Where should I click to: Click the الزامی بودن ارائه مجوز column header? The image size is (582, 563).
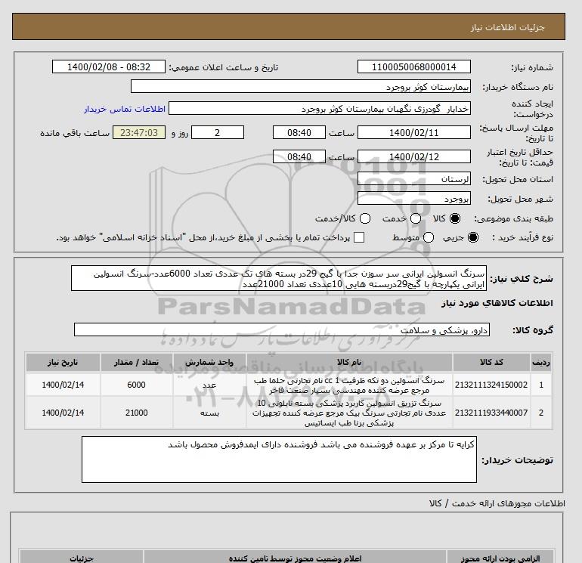(500, 558)
